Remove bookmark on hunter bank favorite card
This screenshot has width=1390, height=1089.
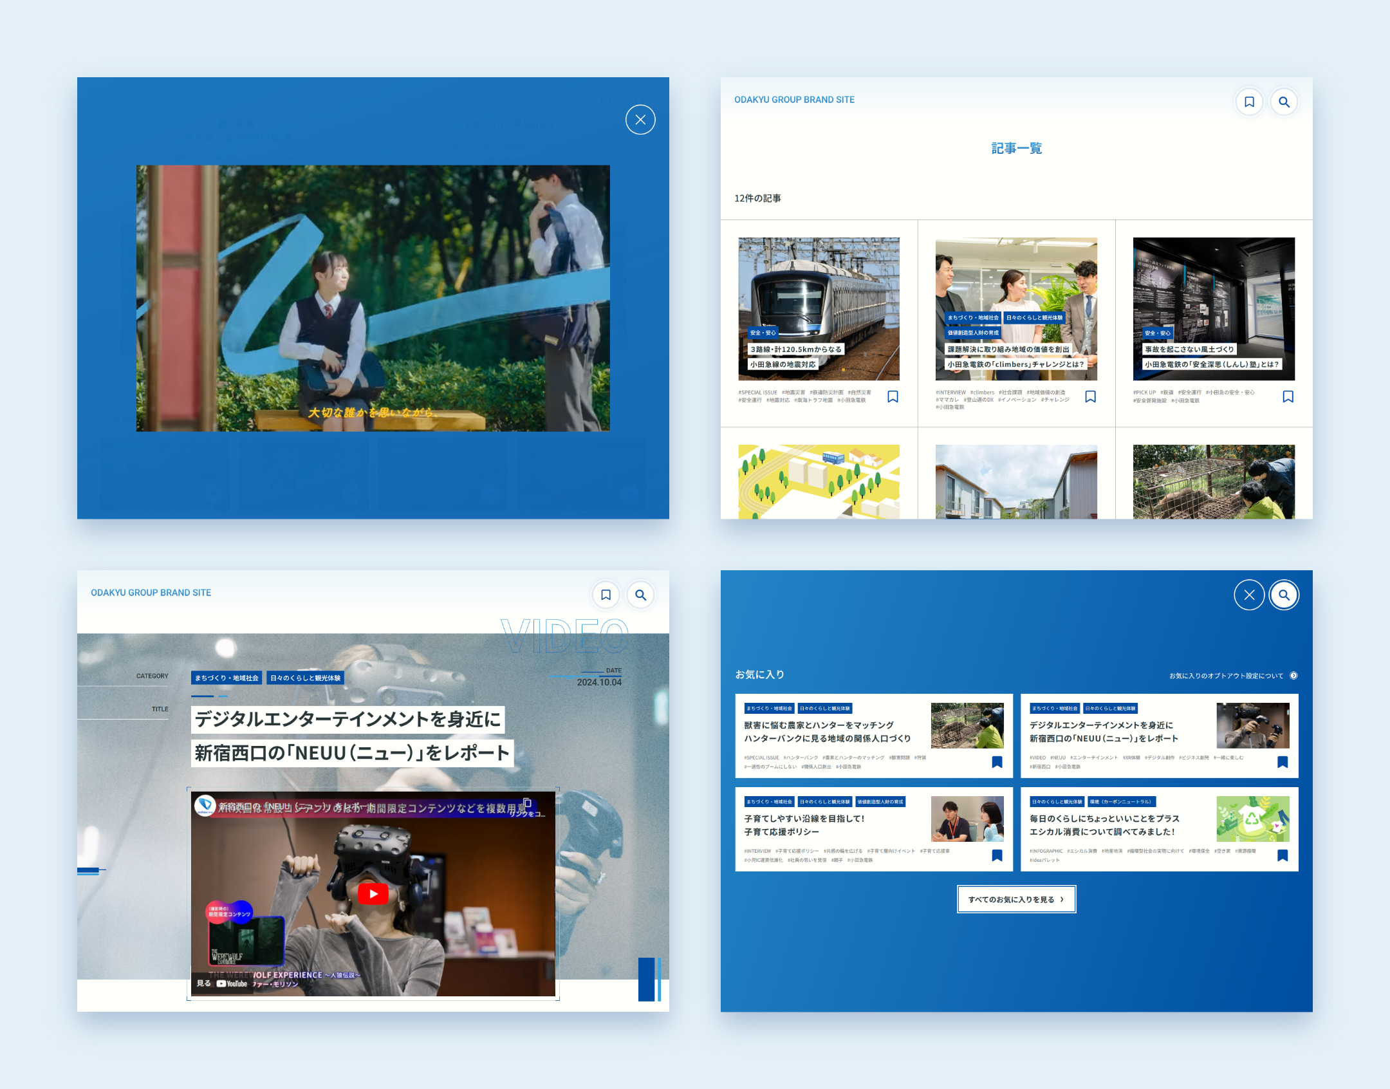[x=997, y=762]
